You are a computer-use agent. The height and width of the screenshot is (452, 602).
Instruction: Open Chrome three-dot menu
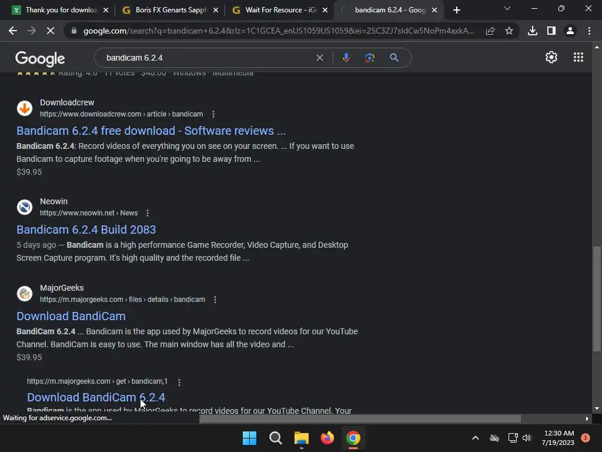tap(589, 31)
